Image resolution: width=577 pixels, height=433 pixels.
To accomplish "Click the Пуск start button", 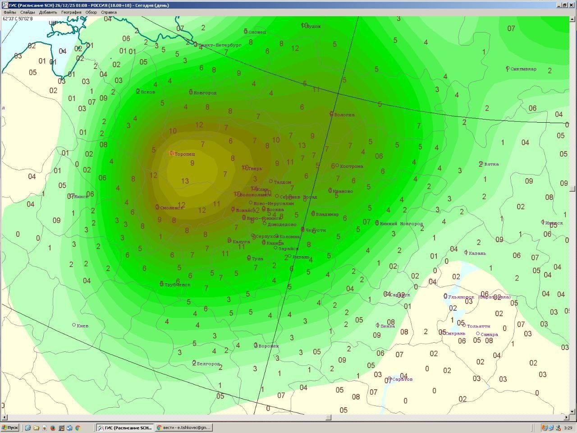I will tap(10, 428).
